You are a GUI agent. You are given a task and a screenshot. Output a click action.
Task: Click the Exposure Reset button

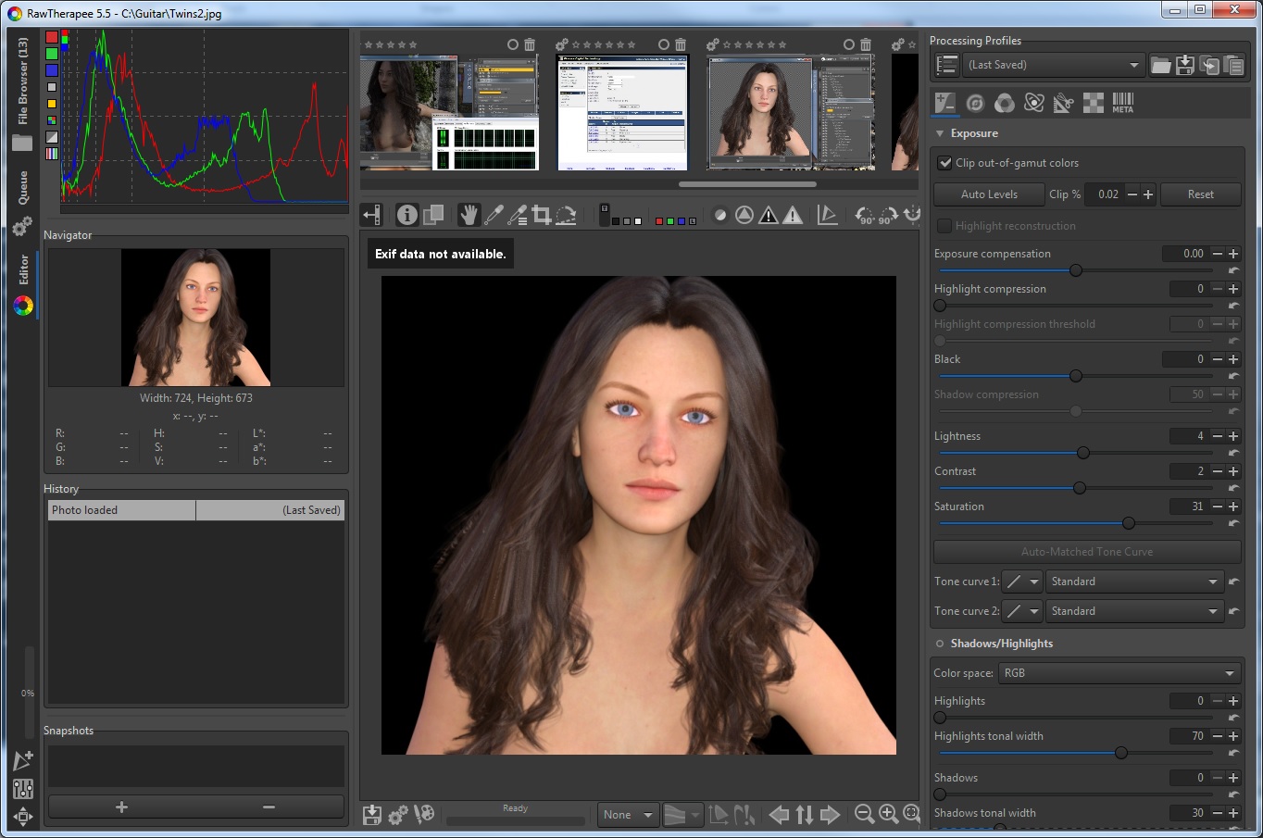(1200, 194)
